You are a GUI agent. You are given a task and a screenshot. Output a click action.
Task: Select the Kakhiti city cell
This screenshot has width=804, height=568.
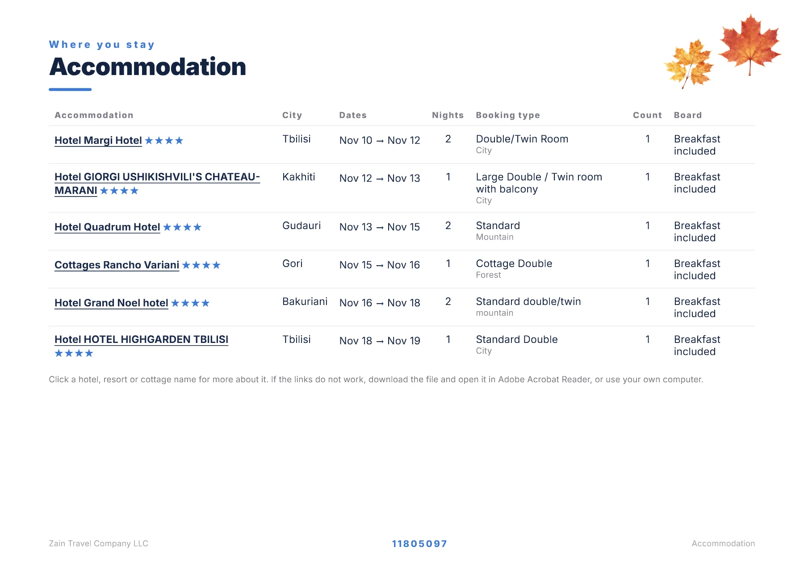pyautogui.click(x=299, y=177)
